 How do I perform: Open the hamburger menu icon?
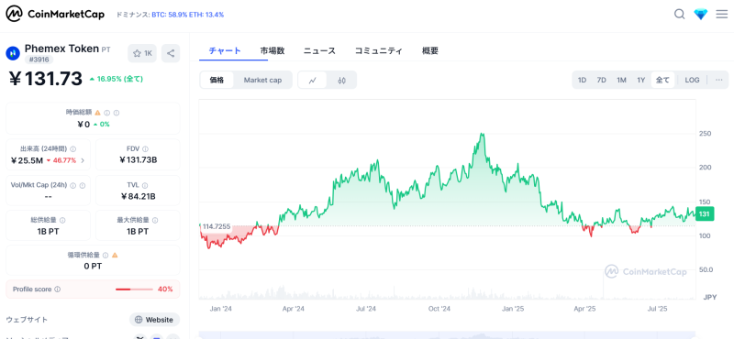tap(722, 14)
